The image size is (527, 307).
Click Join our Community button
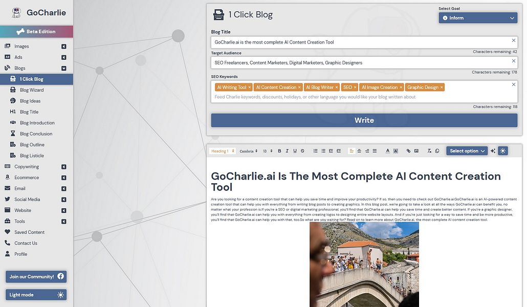tap(36, 276)
